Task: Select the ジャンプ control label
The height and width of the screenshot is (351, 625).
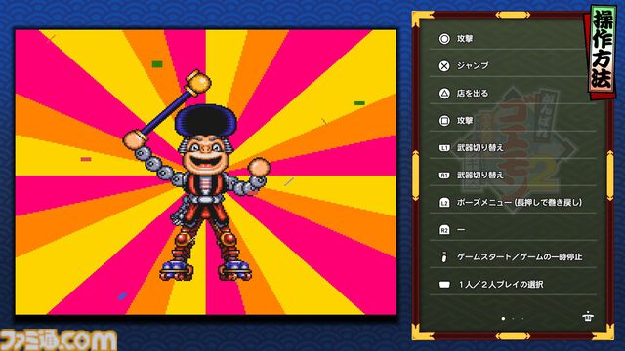Action: coord(473,65)
